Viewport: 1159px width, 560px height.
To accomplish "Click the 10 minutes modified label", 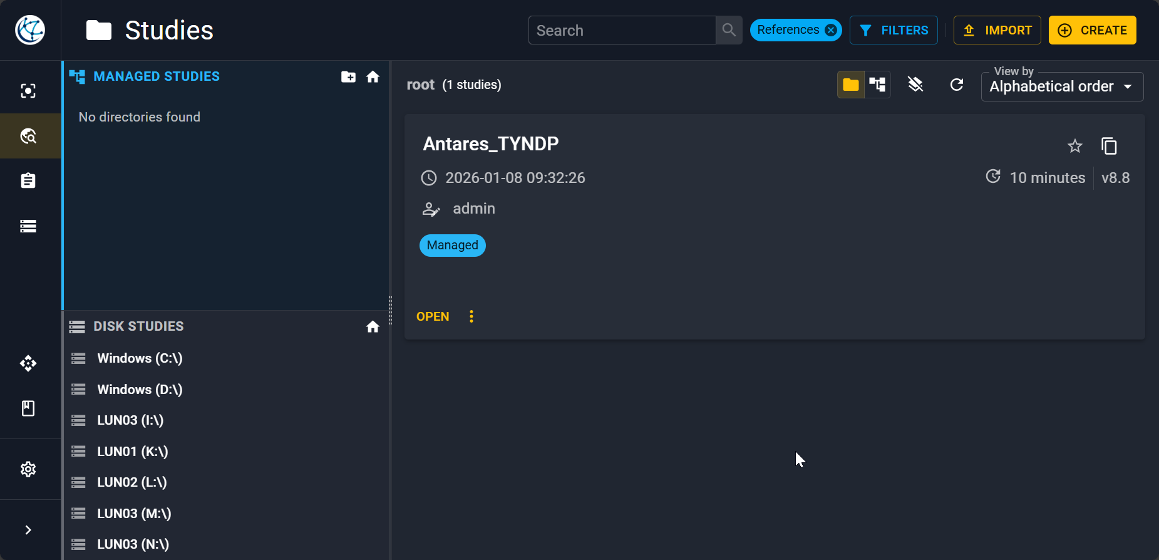I will coord(1048,178).
